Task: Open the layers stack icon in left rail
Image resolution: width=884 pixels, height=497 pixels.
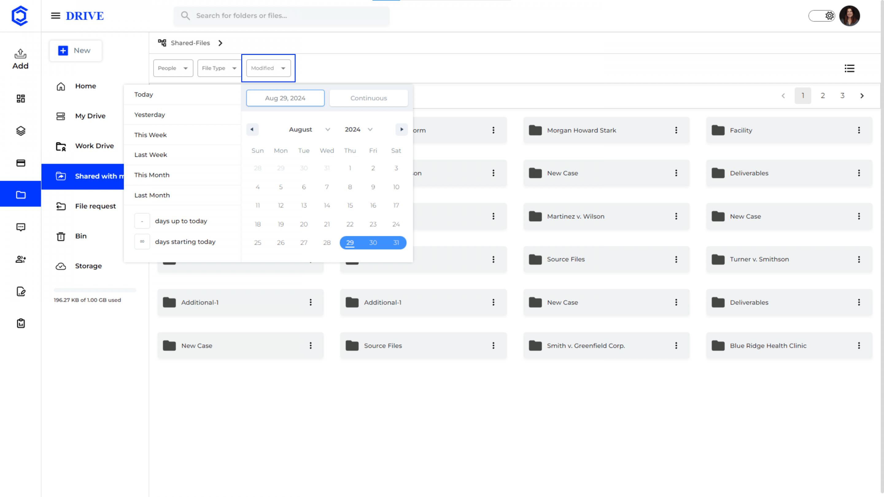Action: click(21, 131)
